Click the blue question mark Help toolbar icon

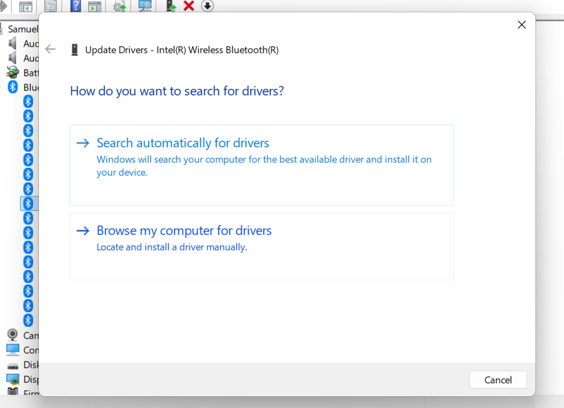point(76,6)
